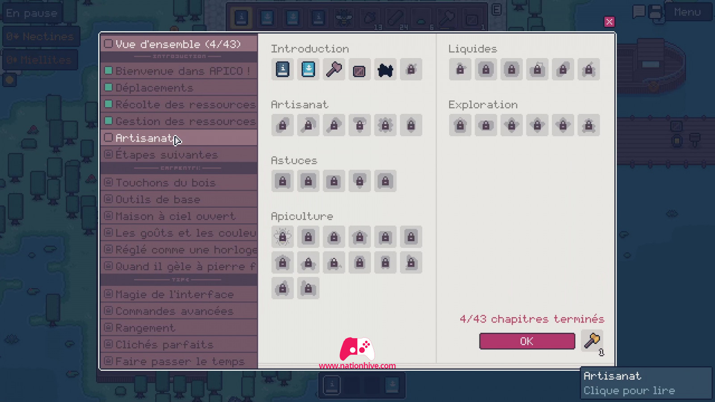Toggle the Artisanat checkbox in sidebar

point(108,138)
